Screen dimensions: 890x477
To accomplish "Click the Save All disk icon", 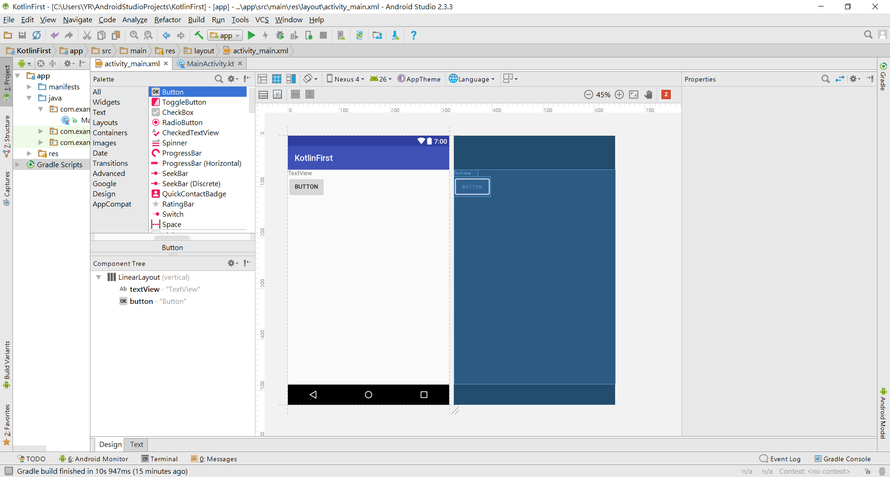I will 22,35.
